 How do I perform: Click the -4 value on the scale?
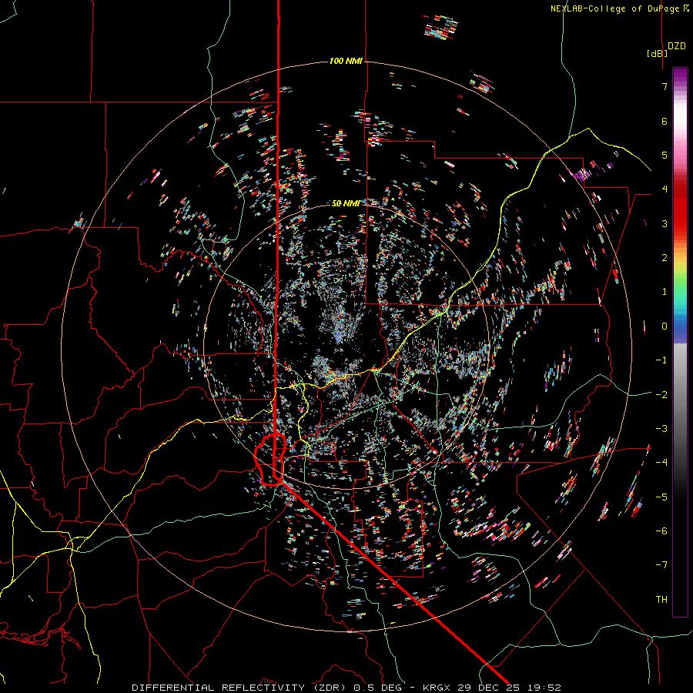point(661,463)
